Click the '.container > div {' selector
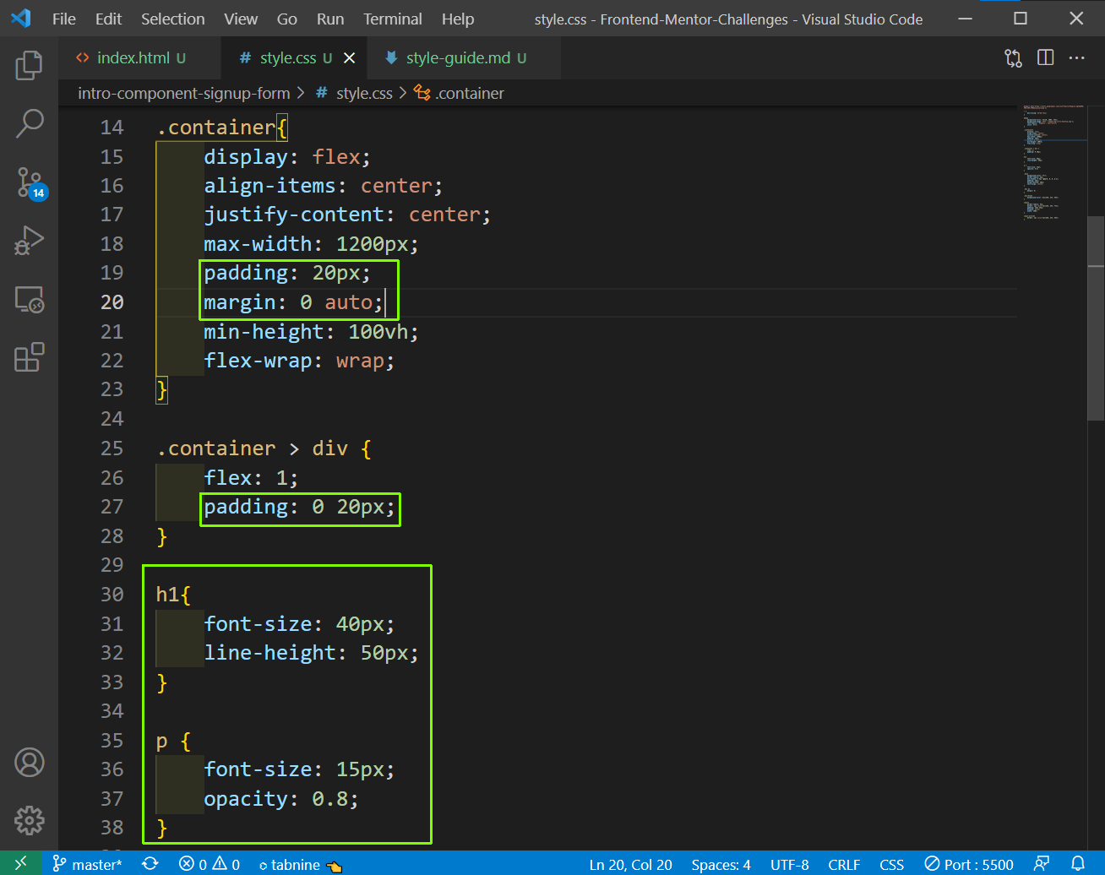Screen dimensions: 1105x875 (264, 448)
